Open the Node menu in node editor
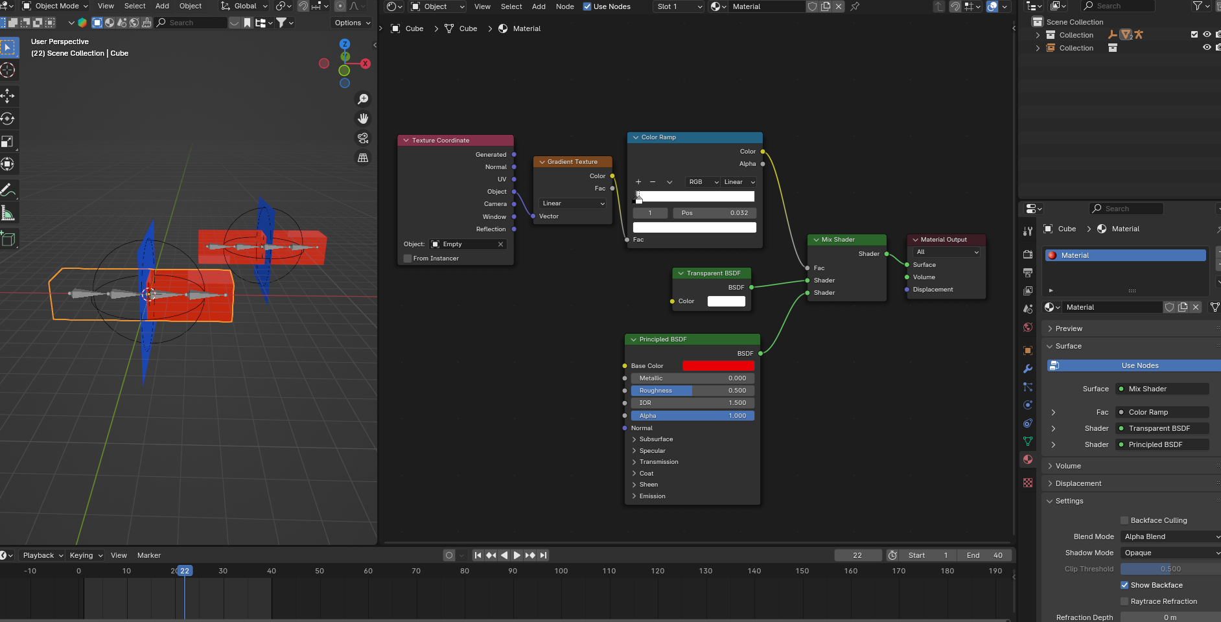 (x=564, y=6)
